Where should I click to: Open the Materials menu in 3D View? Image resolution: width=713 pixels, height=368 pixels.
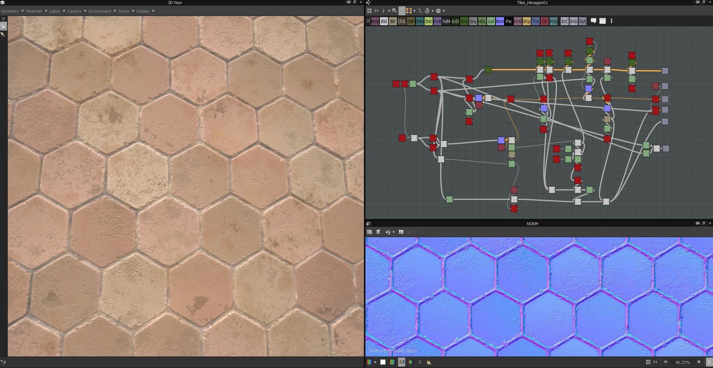(x=36, y=11)
